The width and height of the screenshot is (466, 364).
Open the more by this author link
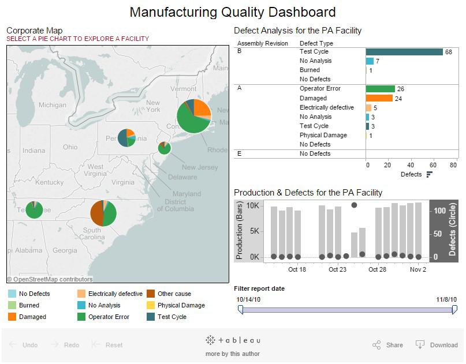coord(233,354)
